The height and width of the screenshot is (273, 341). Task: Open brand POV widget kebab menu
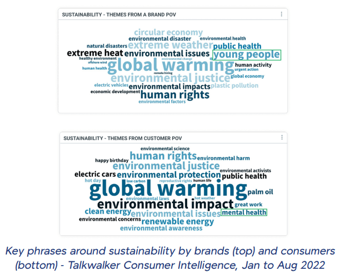tap(282, 14)
